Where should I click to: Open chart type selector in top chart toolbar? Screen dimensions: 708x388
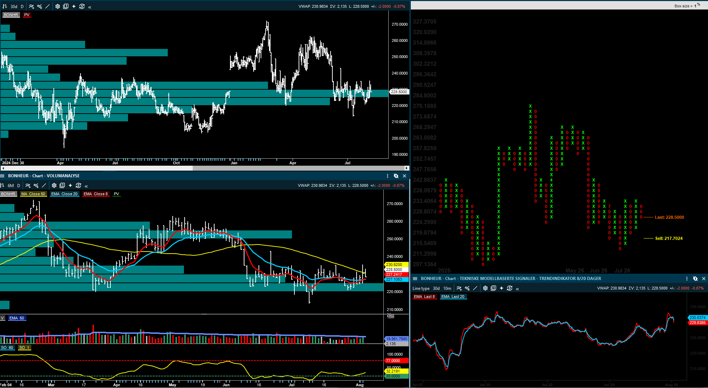pos(5,6)
